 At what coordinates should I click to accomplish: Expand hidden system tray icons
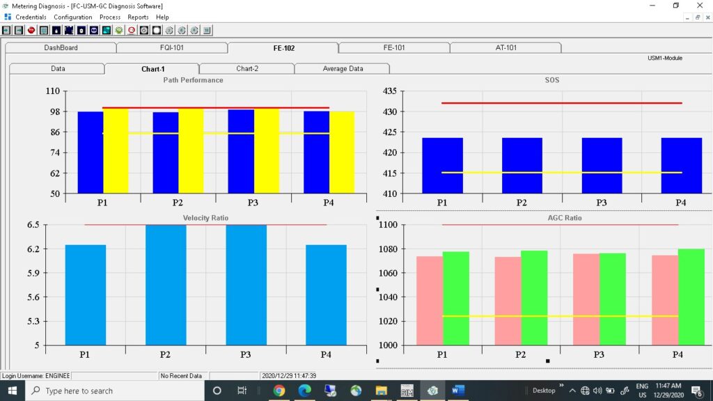click(x=573, y=391)
